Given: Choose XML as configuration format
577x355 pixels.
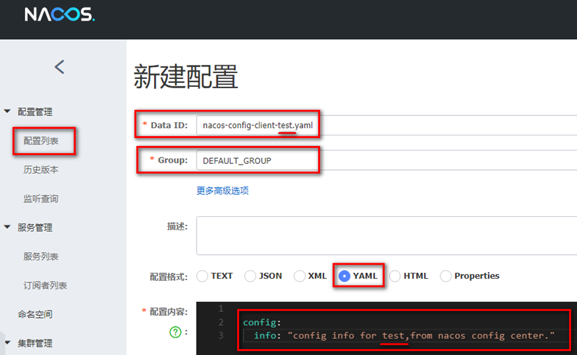Looking at the screenshot, I should (x=299, y=276).
